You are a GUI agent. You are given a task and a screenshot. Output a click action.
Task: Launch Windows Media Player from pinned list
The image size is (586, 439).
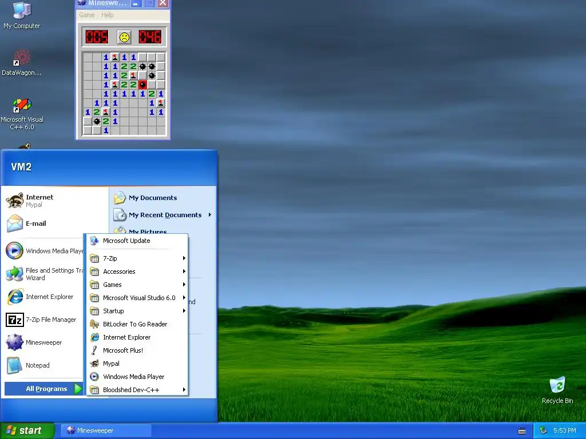click(44, 250)
